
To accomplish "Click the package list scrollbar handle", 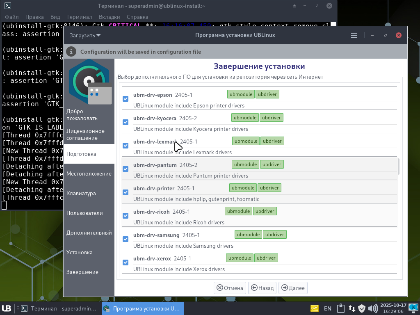I will click(x=399, y=167).
